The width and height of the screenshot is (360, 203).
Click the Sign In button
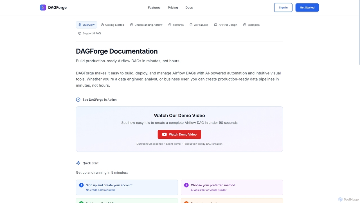(x=283, y=8)
